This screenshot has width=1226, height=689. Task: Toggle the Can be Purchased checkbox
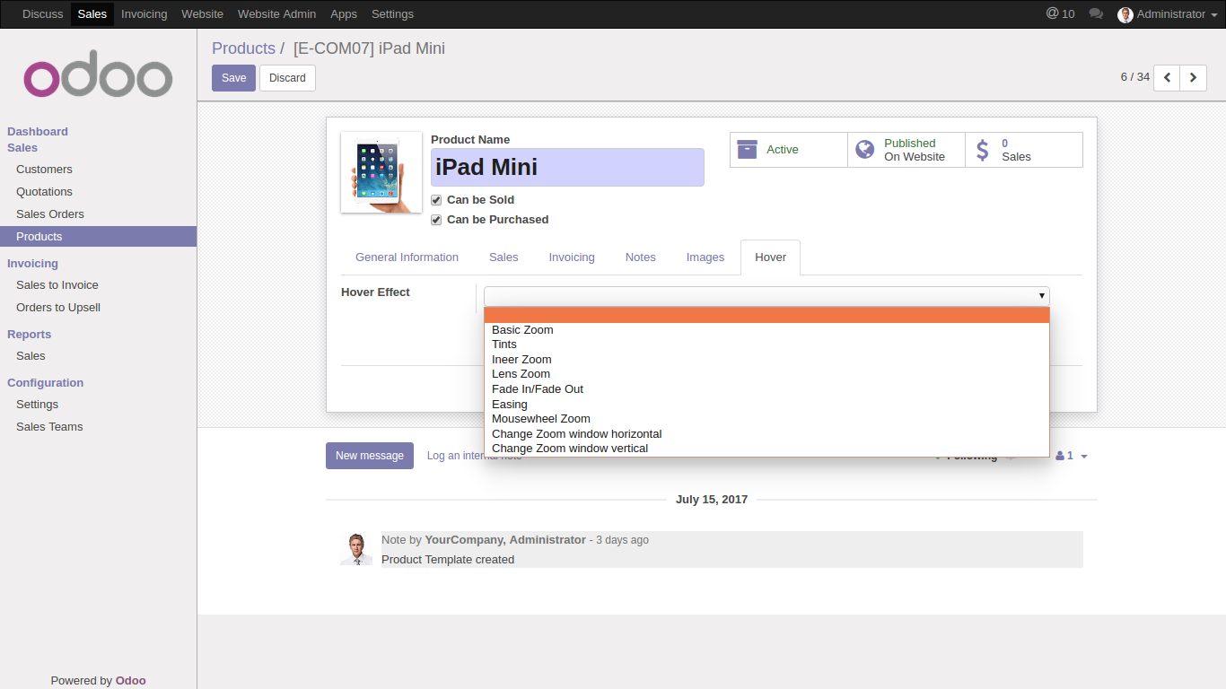436,220
